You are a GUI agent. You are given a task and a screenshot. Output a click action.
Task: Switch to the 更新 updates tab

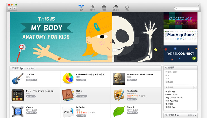pos(127,8)
